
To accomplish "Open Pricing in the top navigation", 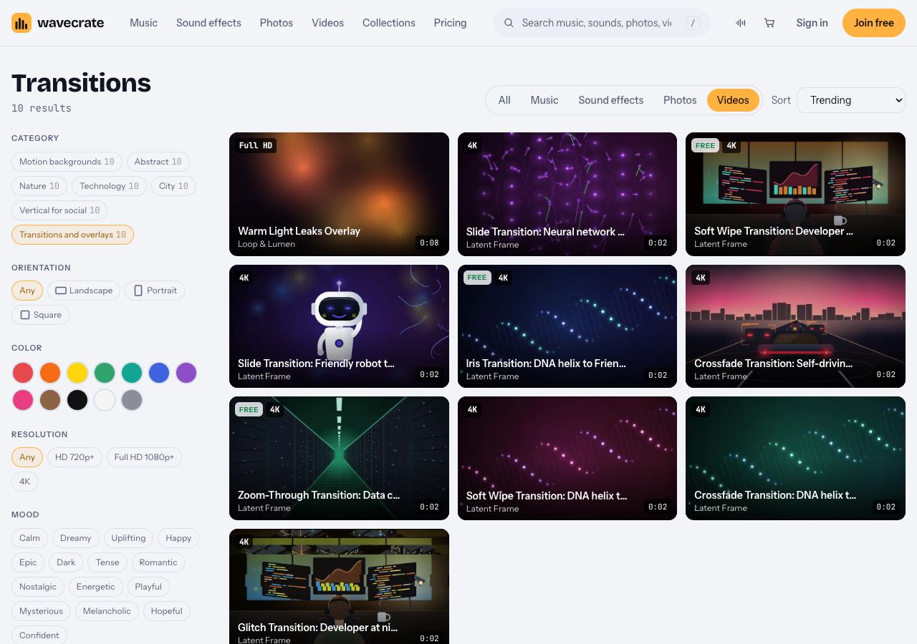I will pos(450,23).
